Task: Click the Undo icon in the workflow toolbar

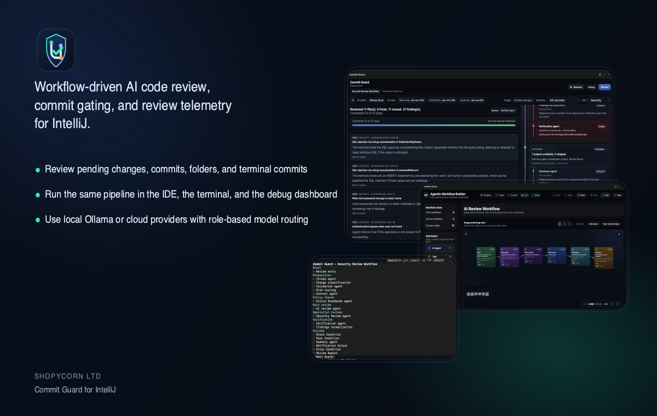Action: click(554, 195)
